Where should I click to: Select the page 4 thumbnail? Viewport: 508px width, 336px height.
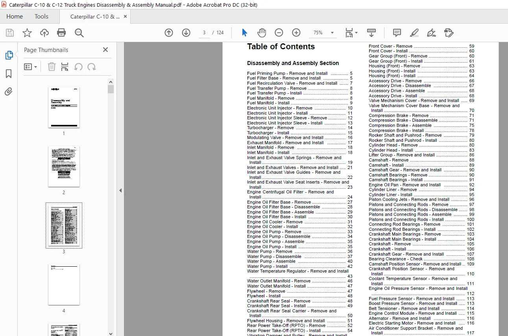pos(64,284)
